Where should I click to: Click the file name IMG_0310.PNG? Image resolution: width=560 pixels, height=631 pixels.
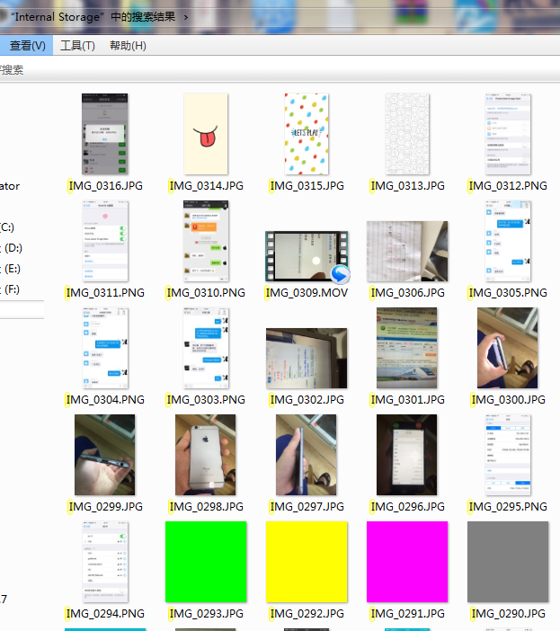206,293
